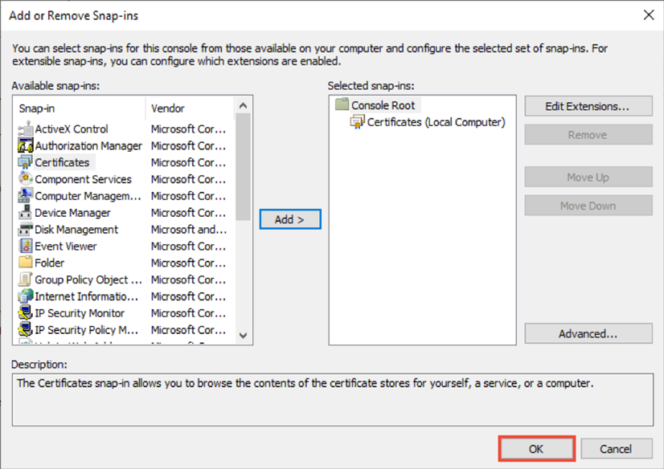Image resolution: width=664 pixels, height=469 pixels.
Task: Confirm the dialog with OK
Action: [x=535, y=448]
